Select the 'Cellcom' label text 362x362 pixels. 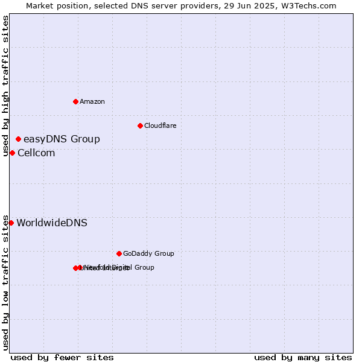click(x=36, y=153)
